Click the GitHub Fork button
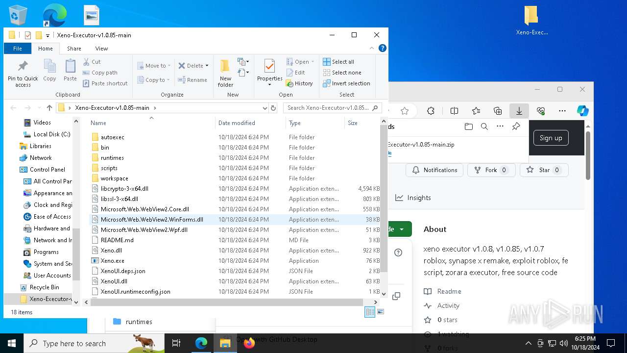Viewport: 627px width, 353px height. [491, 170]
